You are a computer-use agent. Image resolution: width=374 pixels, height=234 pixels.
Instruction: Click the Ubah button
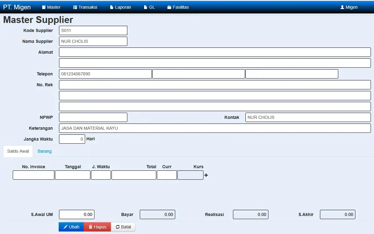pyautogui.click(x=71, y=227)
